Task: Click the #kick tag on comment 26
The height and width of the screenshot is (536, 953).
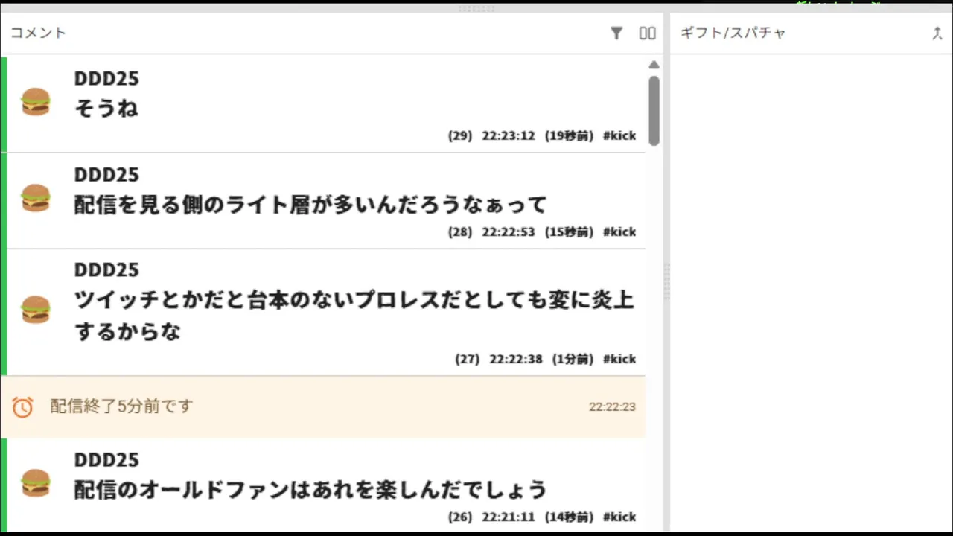Action: 619,517
